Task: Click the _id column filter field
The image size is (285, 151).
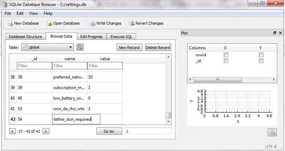Action: [35, 65]
